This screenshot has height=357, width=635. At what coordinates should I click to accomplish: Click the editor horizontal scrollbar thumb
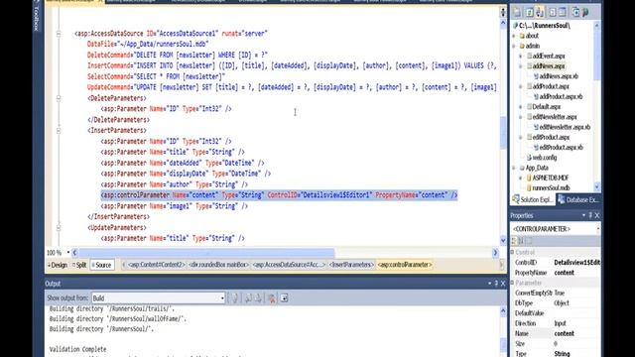tap(206, 253)
